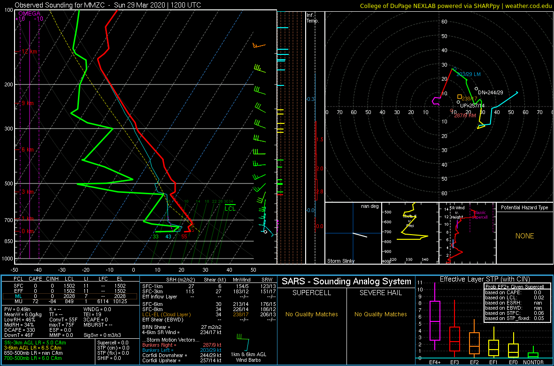
Task: Click the 287/9 RM hodograph label
Action: pyautogui.click(x=465, y=115)
